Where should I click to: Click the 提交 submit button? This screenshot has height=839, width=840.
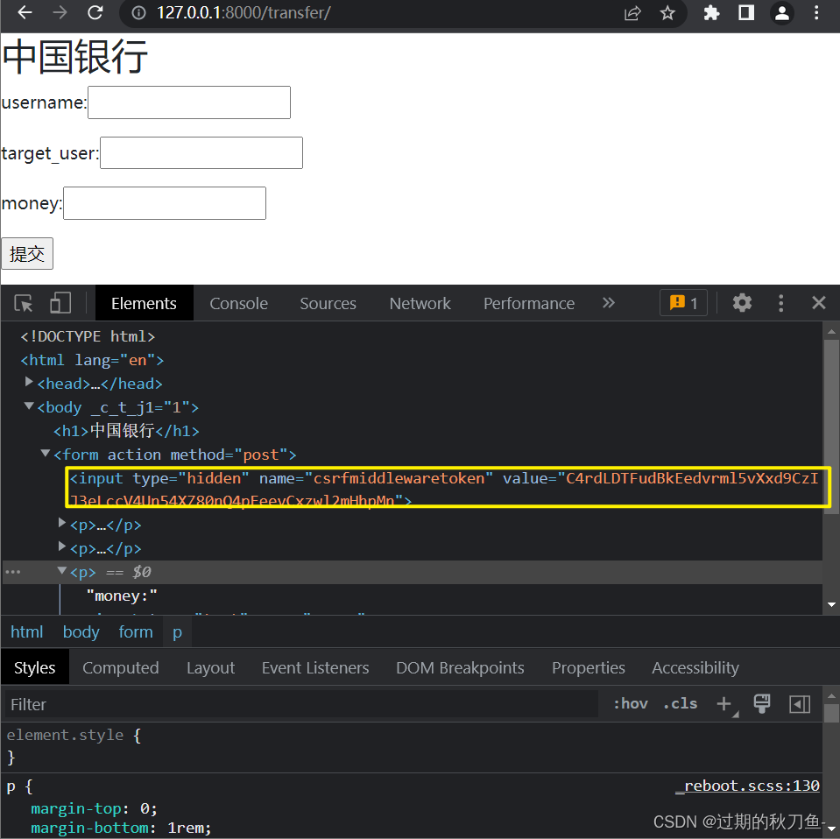pyautogui.click(x=27, y=253)
